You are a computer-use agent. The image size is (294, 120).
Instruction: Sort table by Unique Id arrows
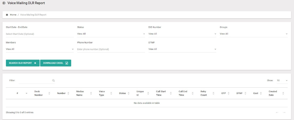pos(148,93)
